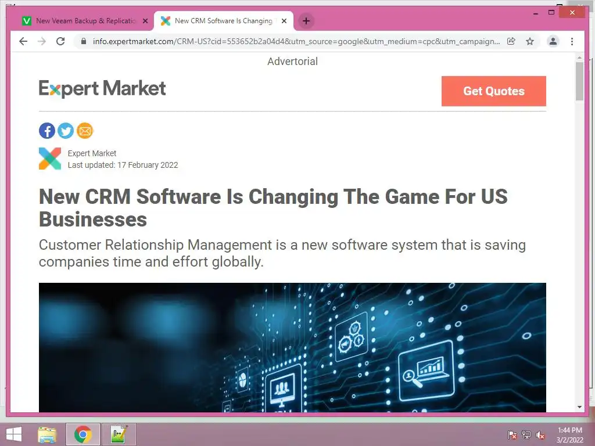Open a new tab with the plus button

tap(306, 21)
